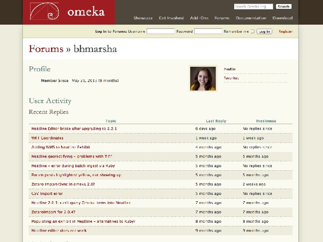Open Documentation in top navigation
This screenshot has height=242, width=323.
point(251,18)
